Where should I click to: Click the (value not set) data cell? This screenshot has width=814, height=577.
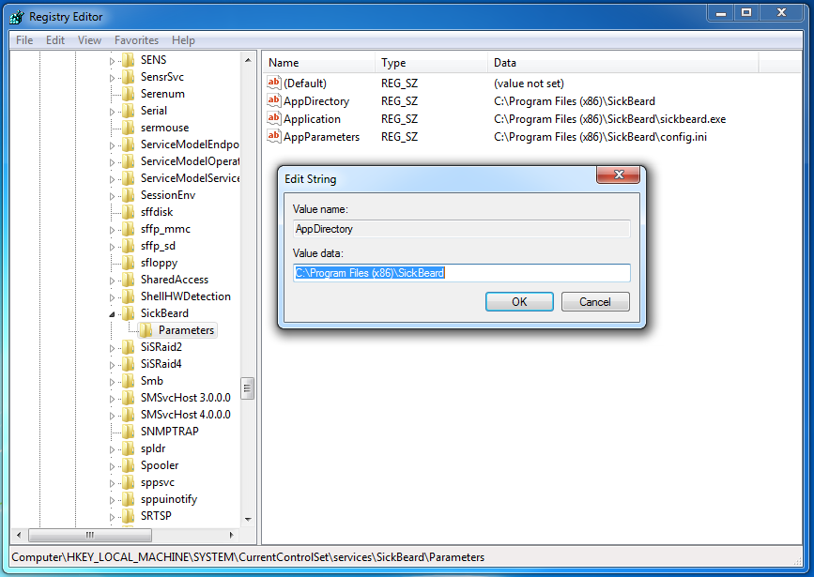click(529, 84)
